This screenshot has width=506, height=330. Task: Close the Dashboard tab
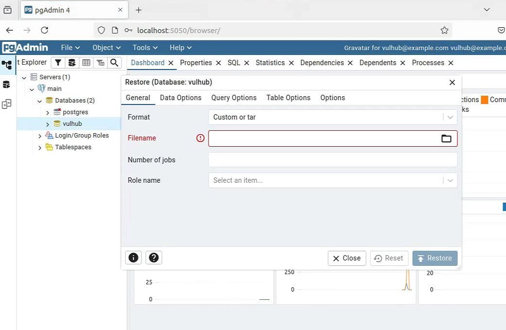[171, 63]
